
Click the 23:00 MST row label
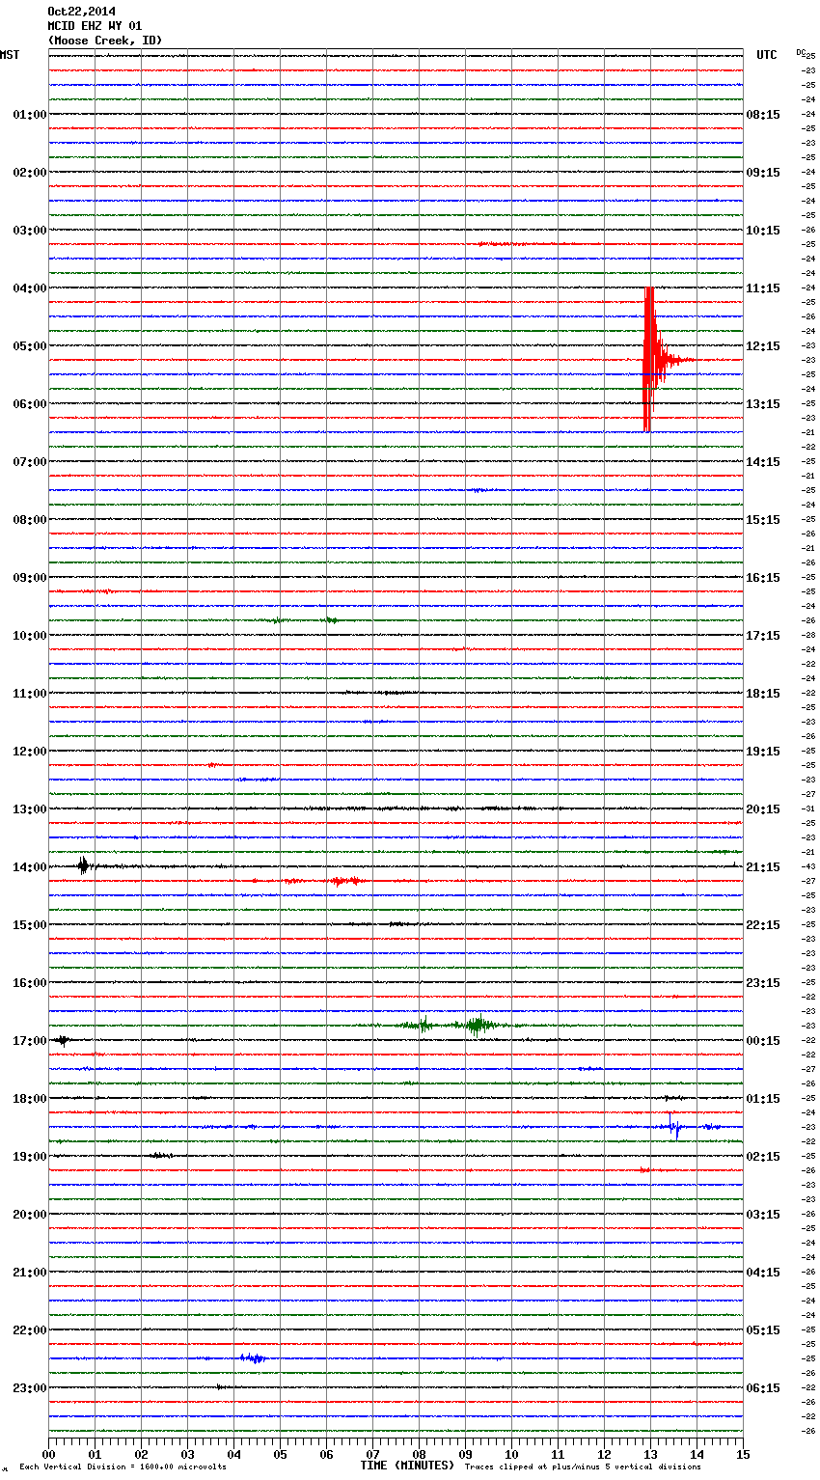pos(30,1388)
